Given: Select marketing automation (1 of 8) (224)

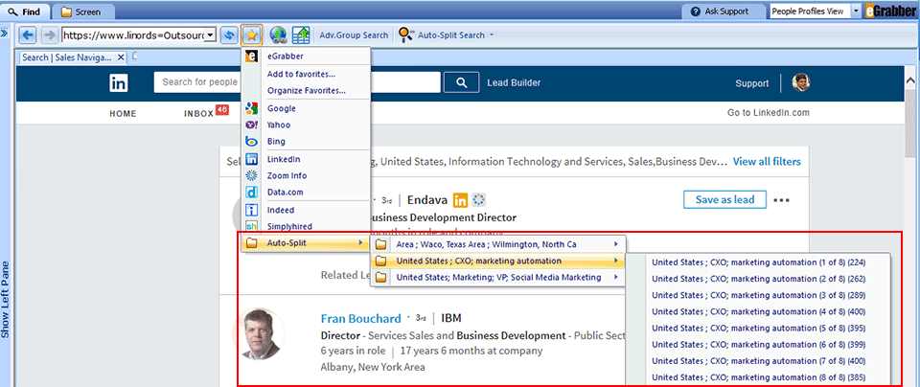Looking at the screenshot, I should click(x=759, y=262).
